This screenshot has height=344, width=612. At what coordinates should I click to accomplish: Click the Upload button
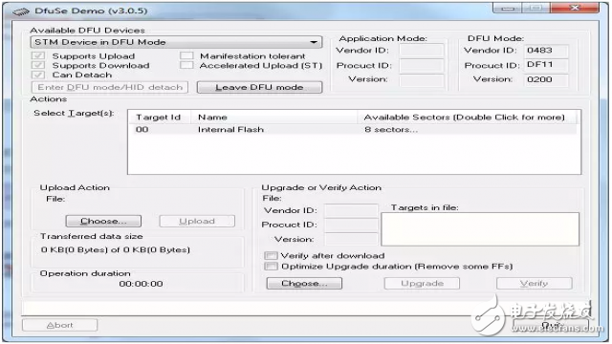point(197,221)
